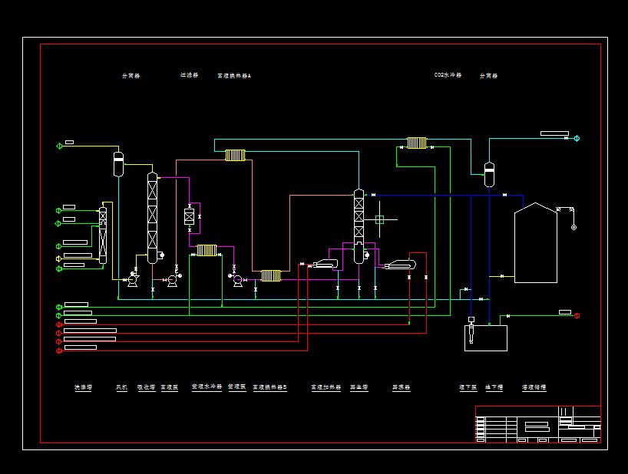Select the absorber tower with three packed sections
The image size is (628, 474).
pyautogui.click(x=152, y=218)
